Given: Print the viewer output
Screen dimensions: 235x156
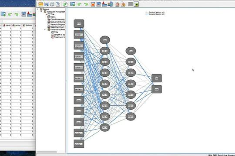Looking at the screenshot, I should (x=52, y=4).
